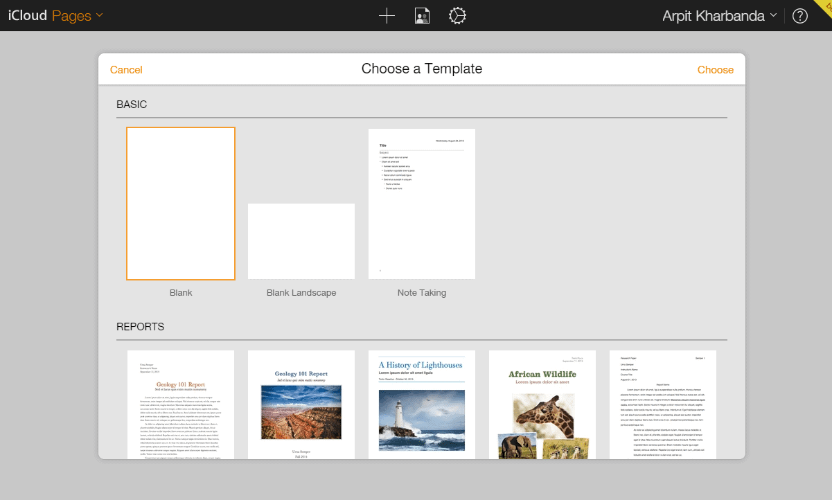Pick the Research Paper template thumbnail
Screen dimensions: 832x500
[x=663, y=404]
